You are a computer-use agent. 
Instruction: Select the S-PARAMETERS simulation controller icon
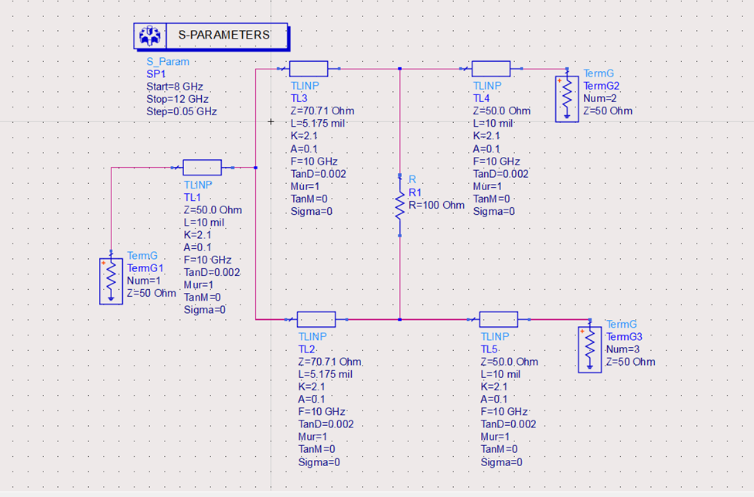[x=149, y=35]
